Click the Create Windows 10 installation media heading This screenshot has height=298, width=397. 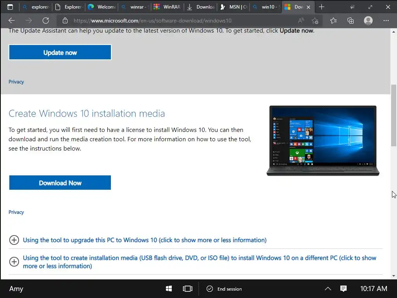[86, 113]
